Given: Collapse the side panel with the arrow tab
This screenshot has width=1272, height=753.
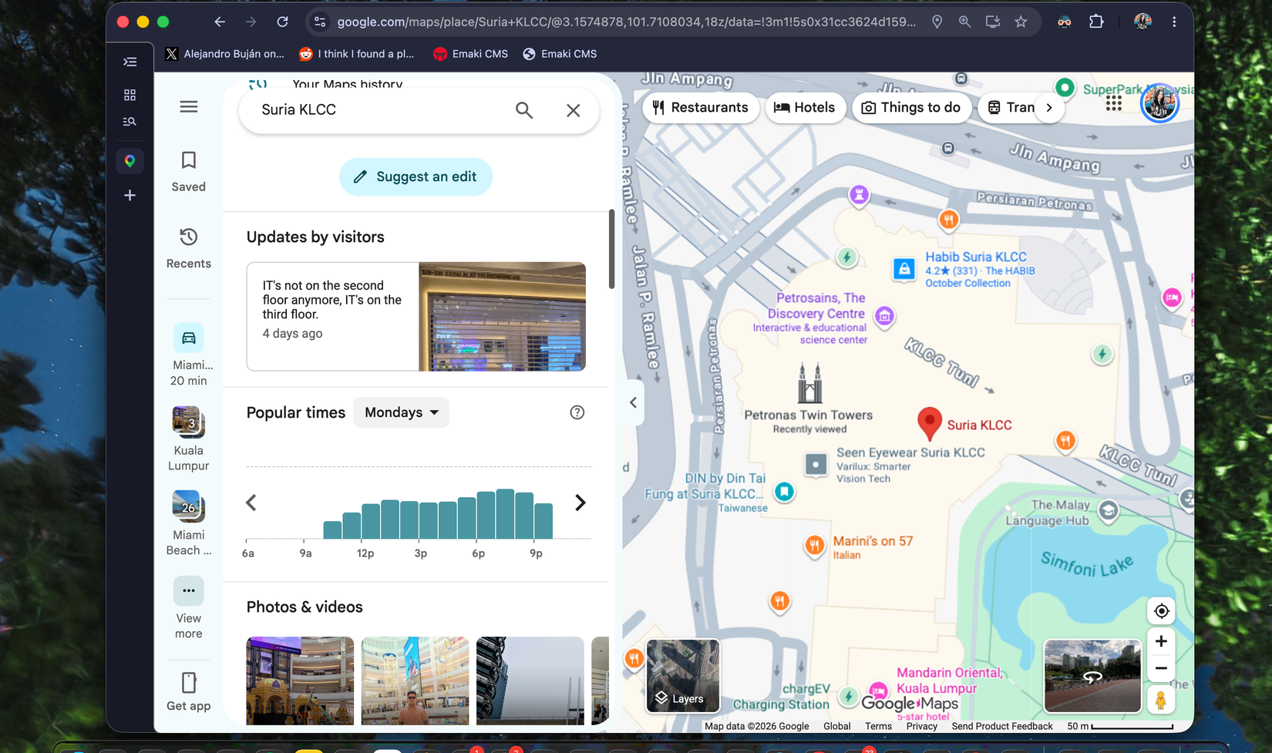Looking at the screenshot, I should click(633, 402).
